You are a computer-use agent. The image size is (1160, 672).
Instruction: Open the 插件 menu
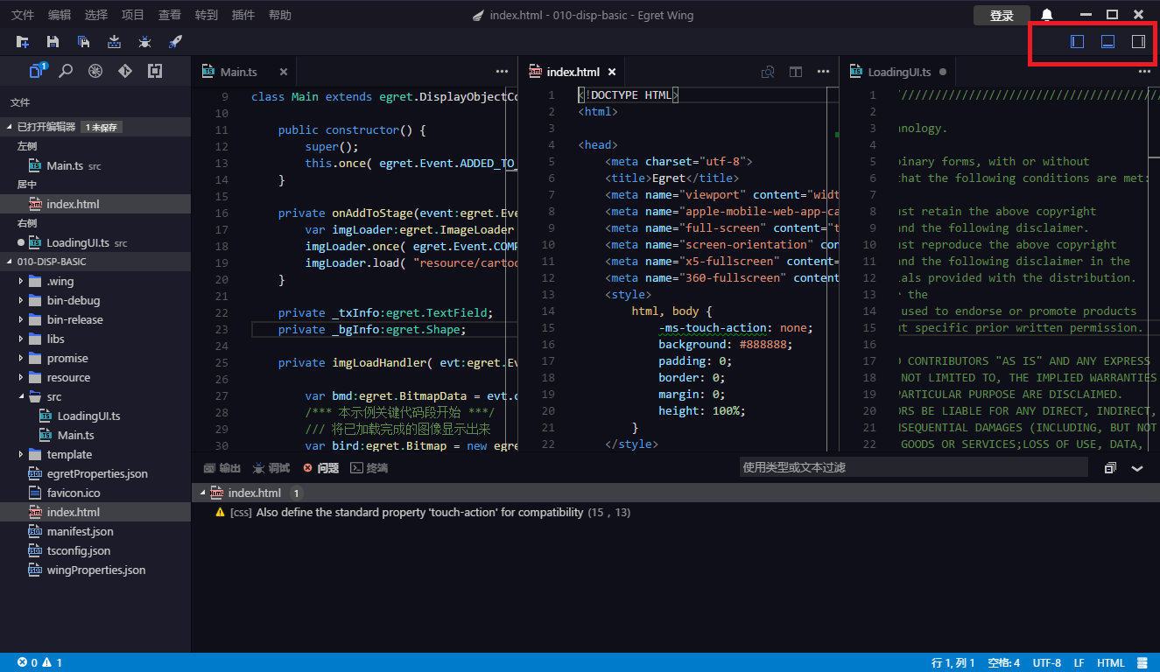tap(243, 15)
